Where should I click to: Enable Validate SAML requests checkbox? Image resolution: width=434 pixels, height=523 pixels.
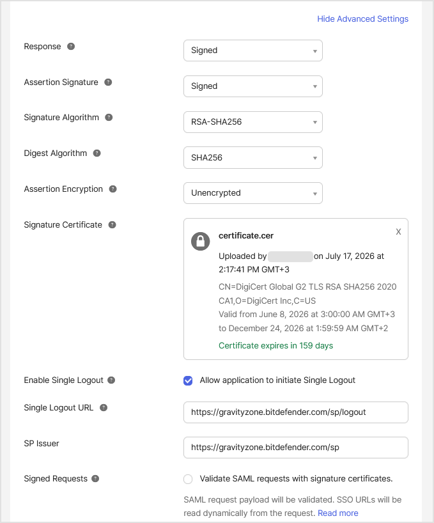(x=188, y=479)
